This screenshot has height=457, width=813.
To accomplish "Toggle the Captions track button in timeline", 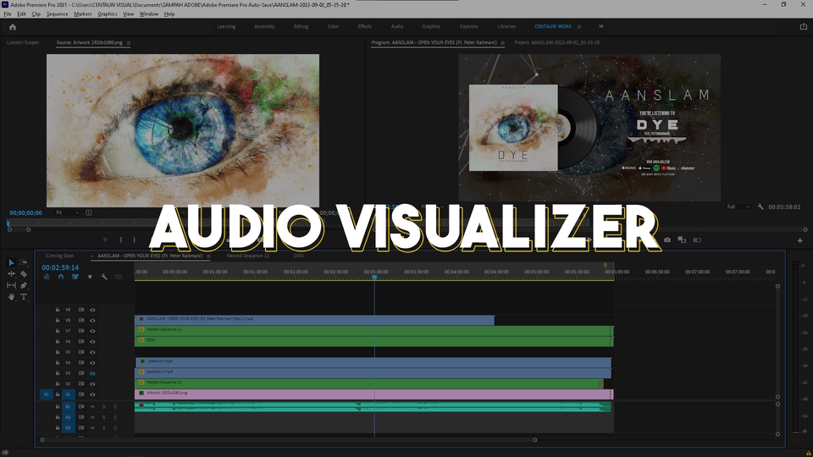I will [x=119, y=278].
